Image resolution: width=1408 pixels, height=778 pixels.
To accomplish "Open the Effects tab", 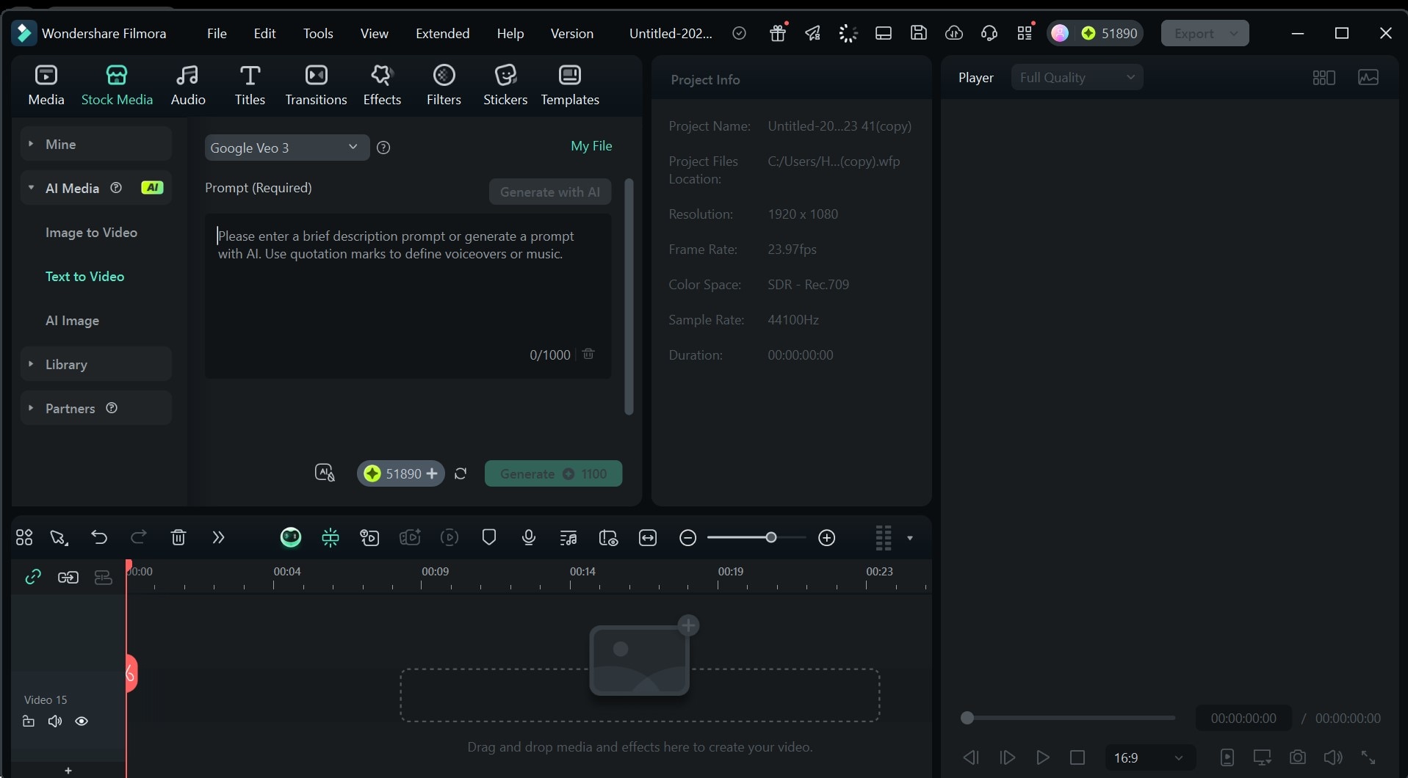I will 382,85.
